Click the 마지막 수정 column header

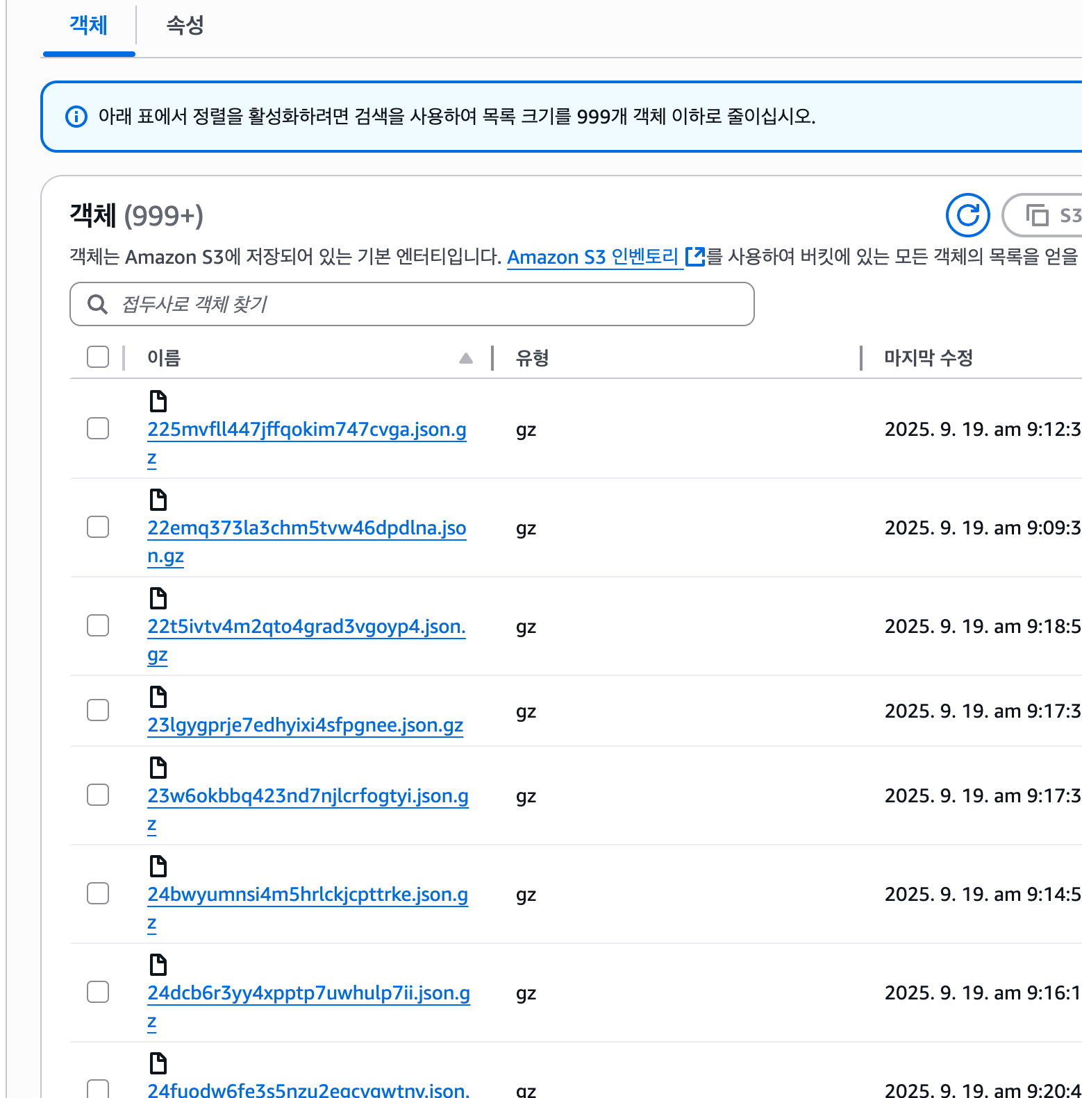point(929,358)
